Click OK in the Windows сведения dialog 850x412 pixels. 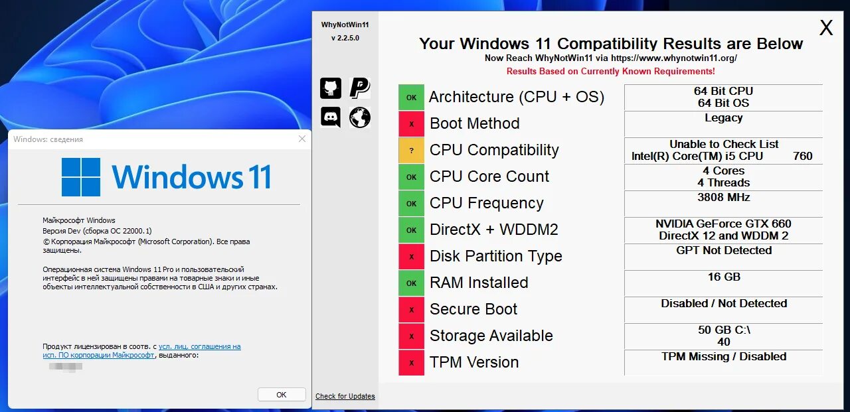click(282, 394)
